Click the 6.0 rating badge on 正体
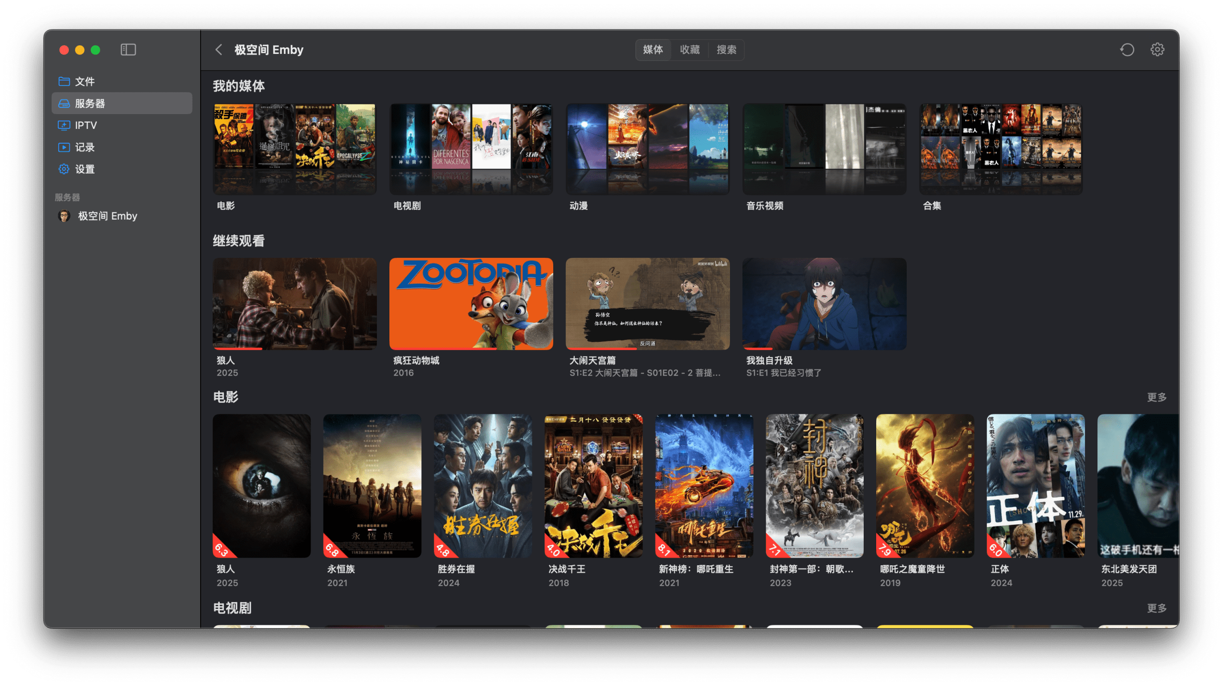 tap(996, 549)
